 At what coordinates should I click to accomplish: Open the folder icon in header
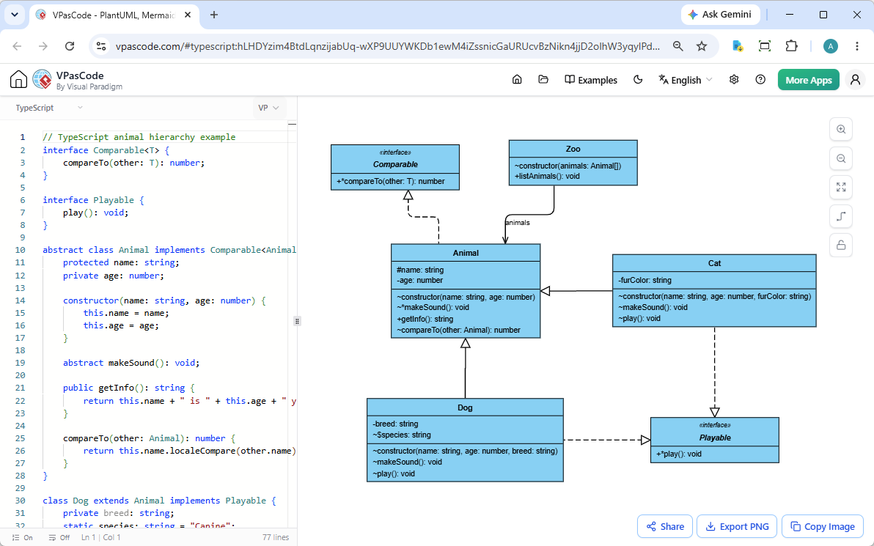point(543,80)
